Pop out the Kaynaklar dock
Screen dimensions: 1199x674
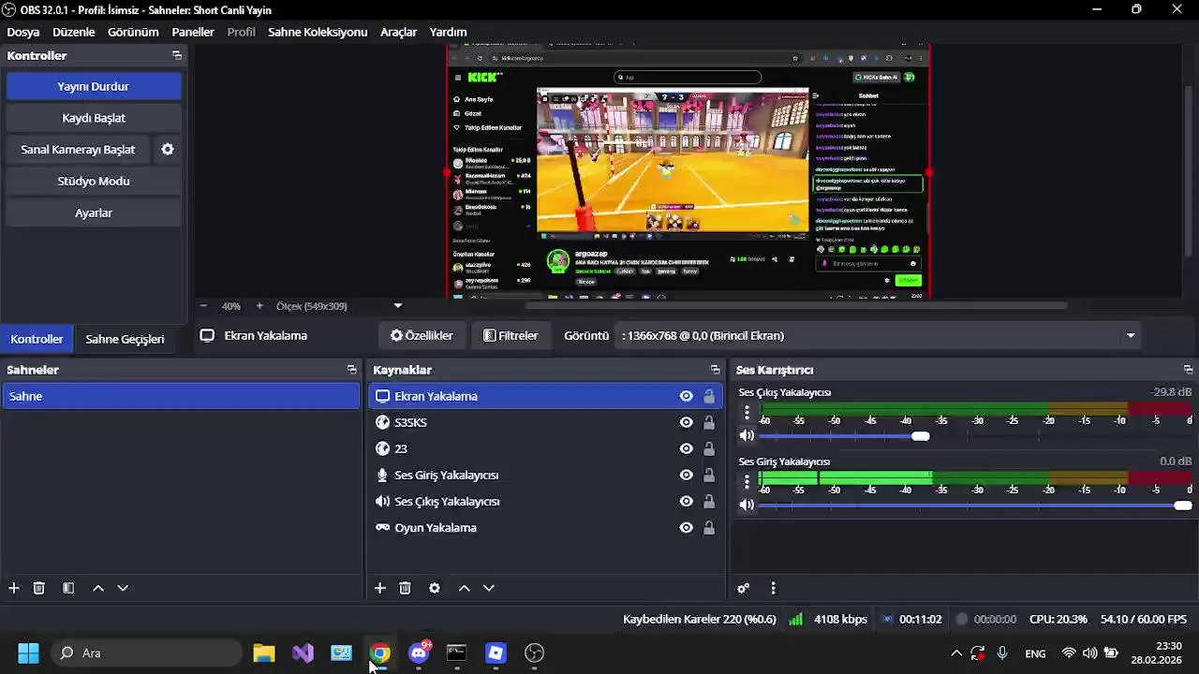click(716, 370)
